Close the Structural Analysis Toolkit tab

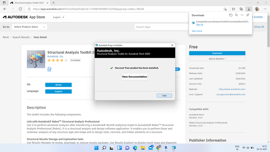pos(48,3)
